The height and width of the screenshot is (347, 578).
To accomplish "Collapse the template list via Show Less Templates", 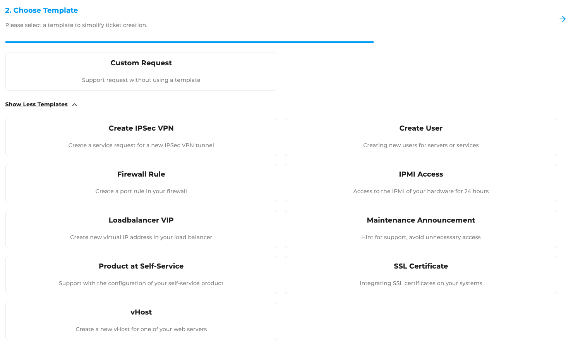I will [x=36, y=104].
